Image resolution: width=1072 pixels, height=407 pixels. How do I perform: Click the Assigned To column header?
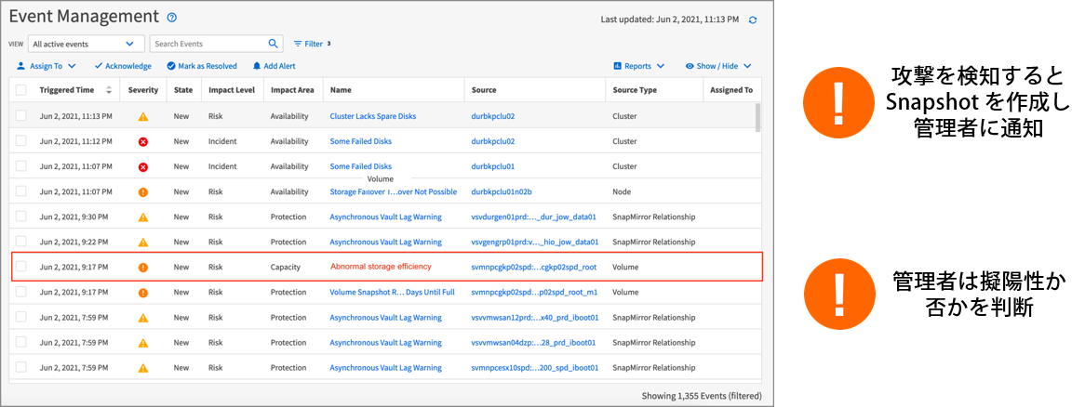coord(731,90)
